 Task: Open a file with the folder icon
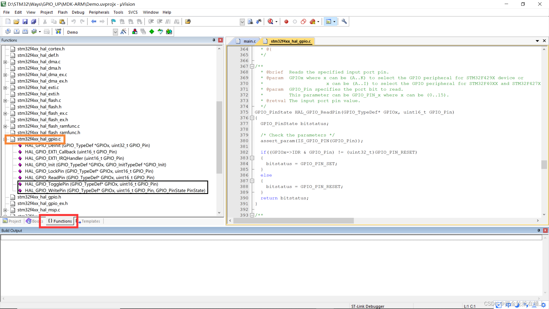point(17,21)
